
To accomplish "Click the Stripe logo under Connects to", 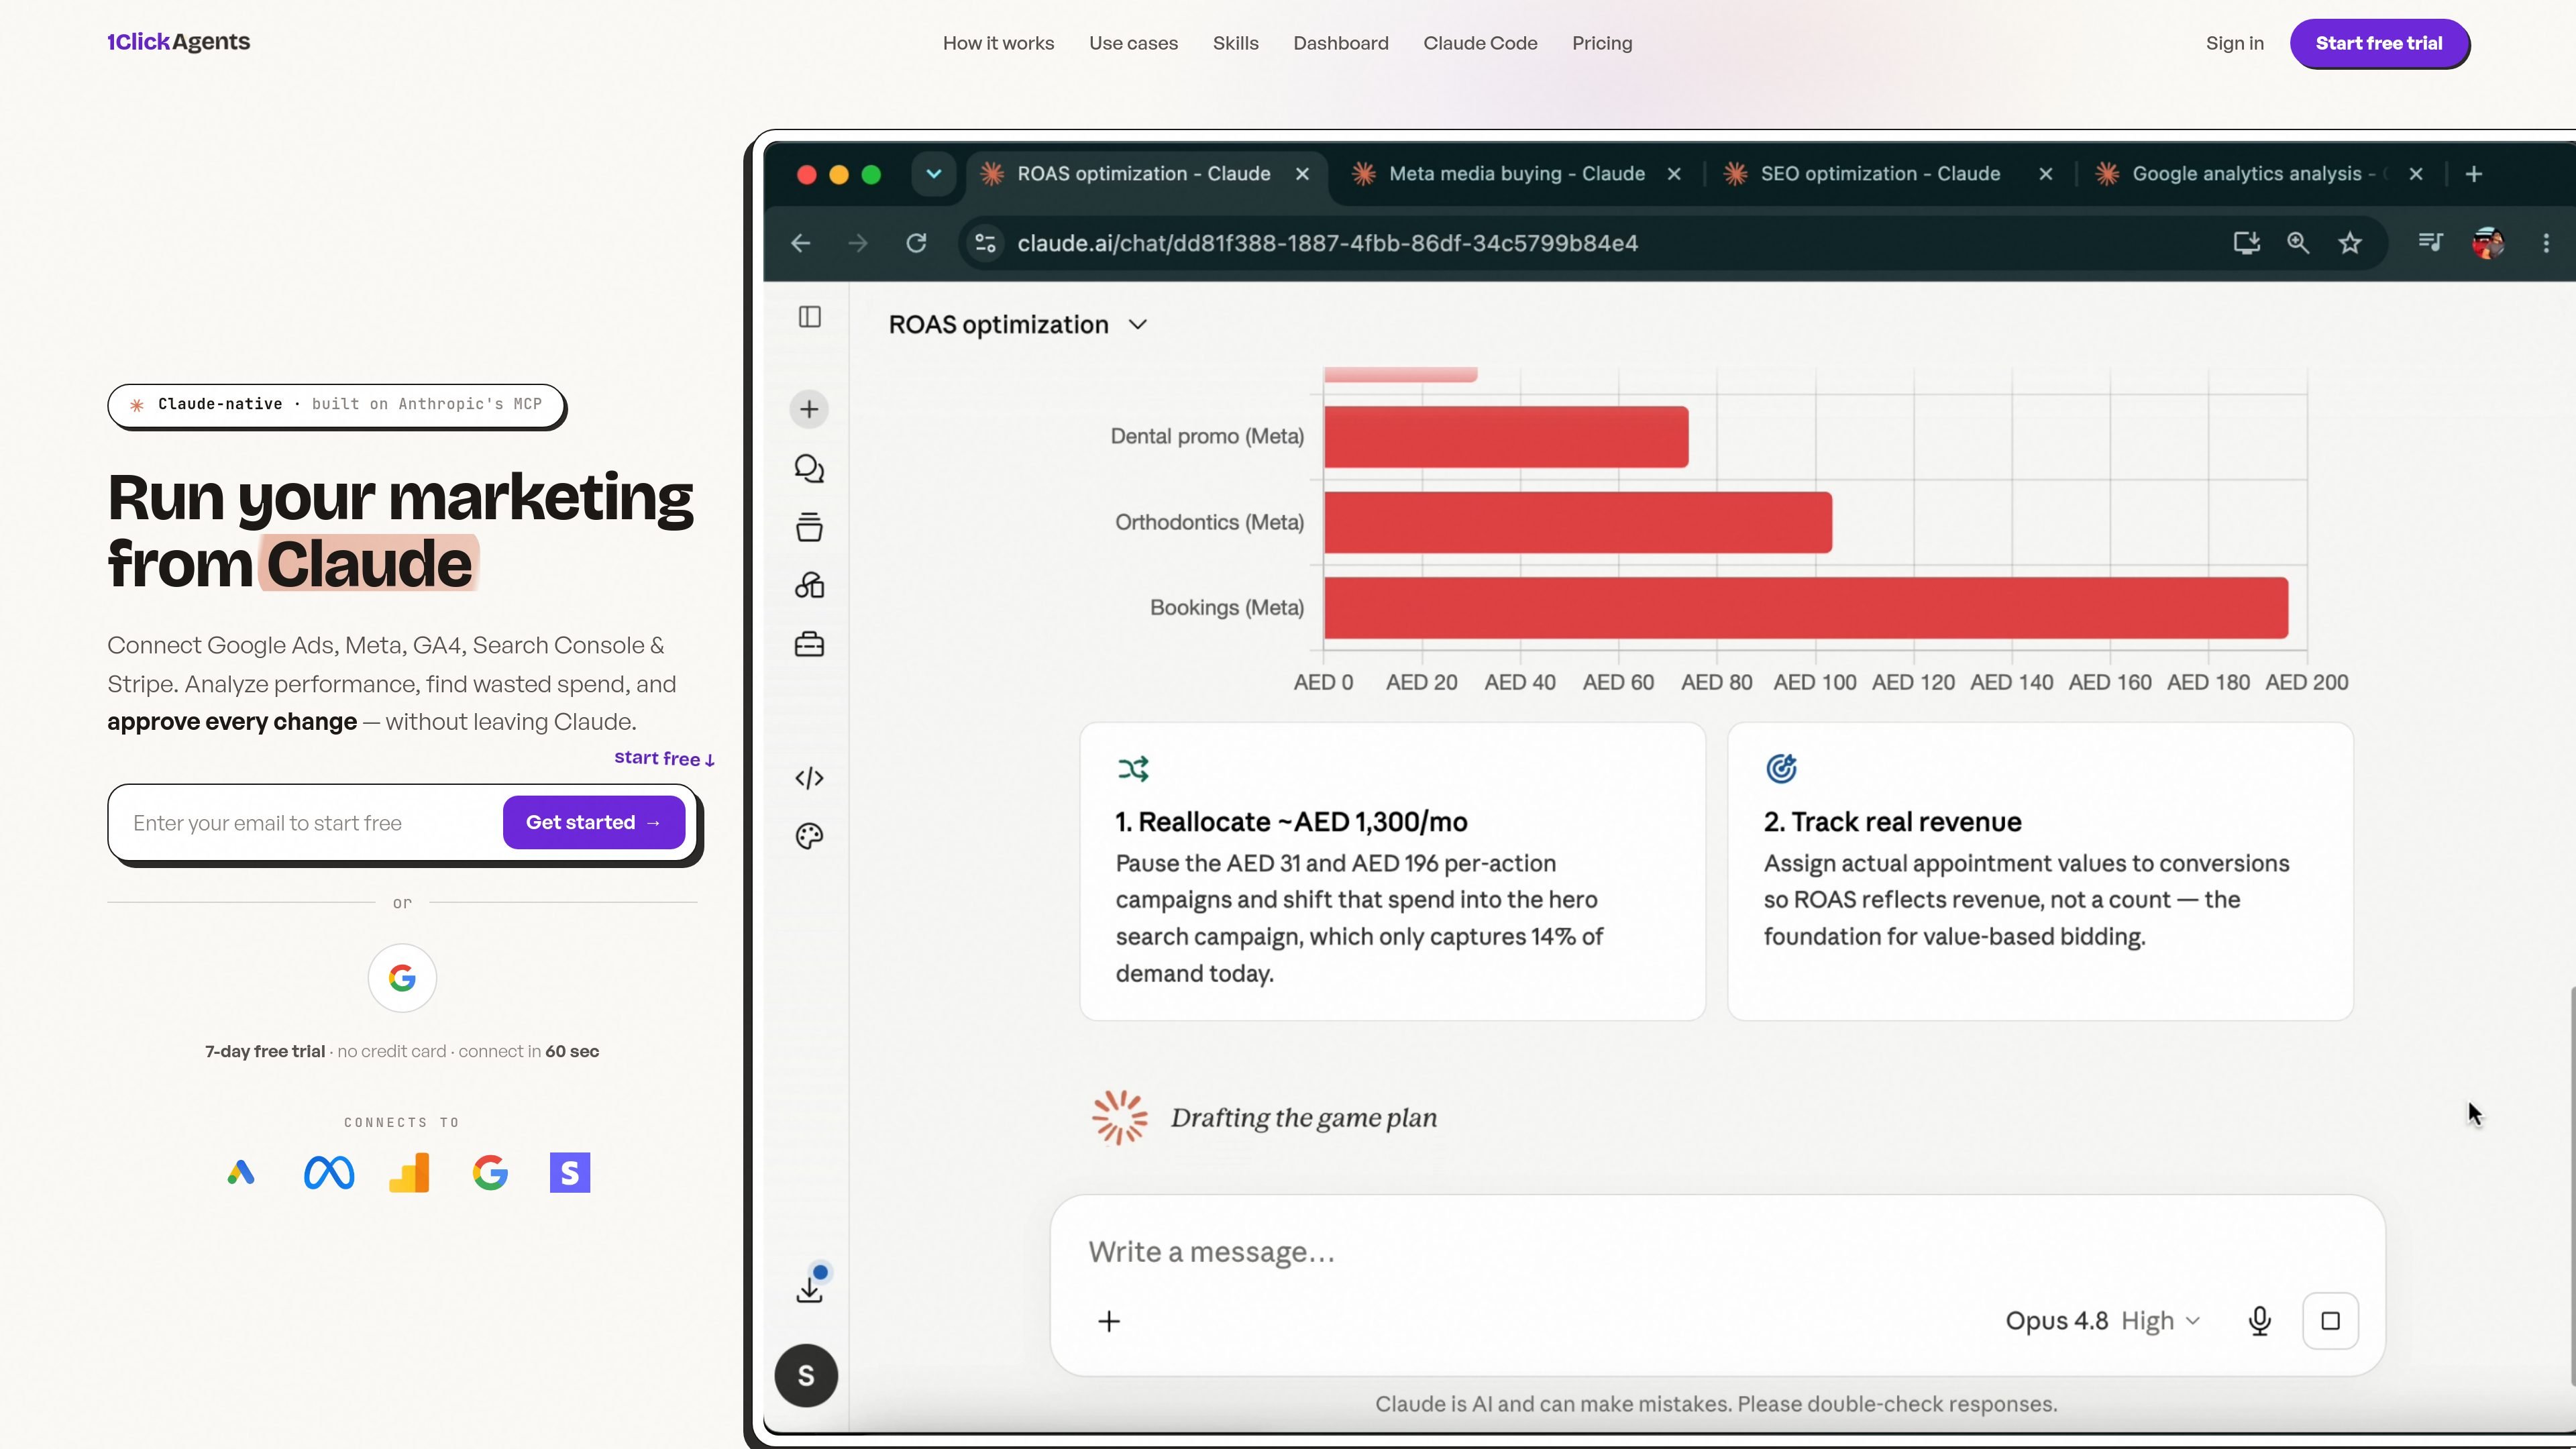I will [x=570, y=1172].
